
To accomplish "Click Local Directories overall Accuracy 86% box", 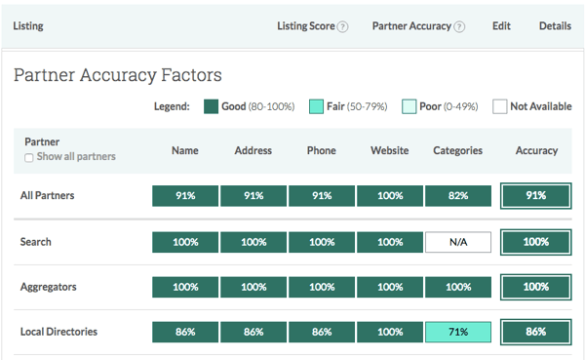I will [x=535, y=332].
